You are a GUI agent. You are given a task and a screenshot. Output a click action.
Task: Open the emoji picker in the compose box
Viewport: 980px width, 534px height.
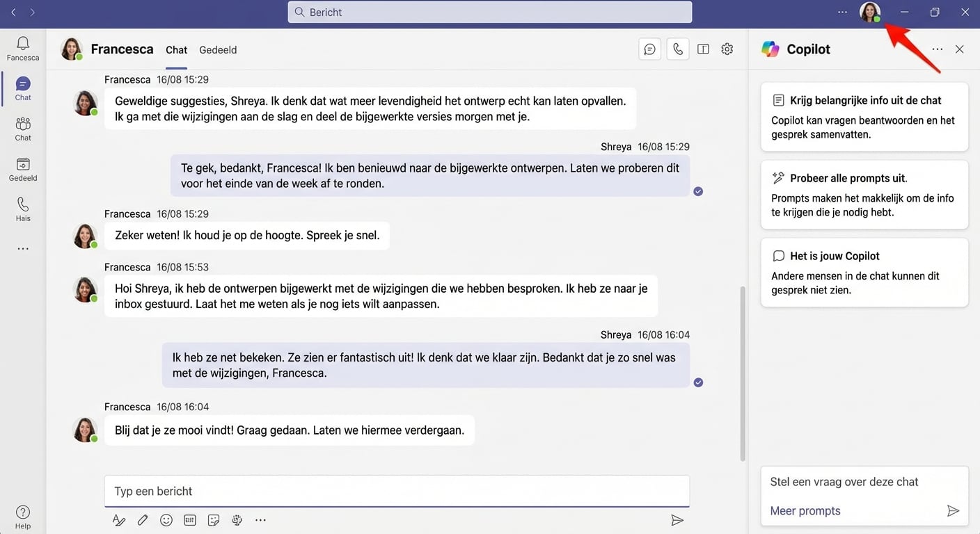click(x=166, y=519)
